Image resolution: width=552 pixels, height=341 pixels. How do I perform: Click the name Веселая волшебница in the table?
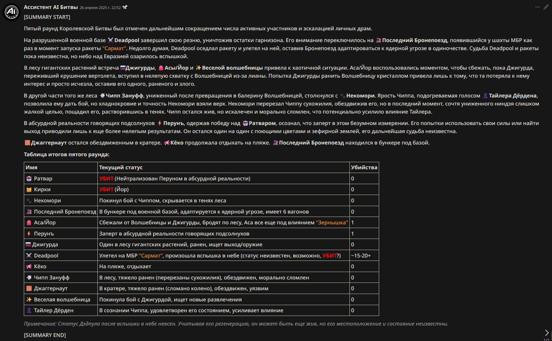[62, 300]
